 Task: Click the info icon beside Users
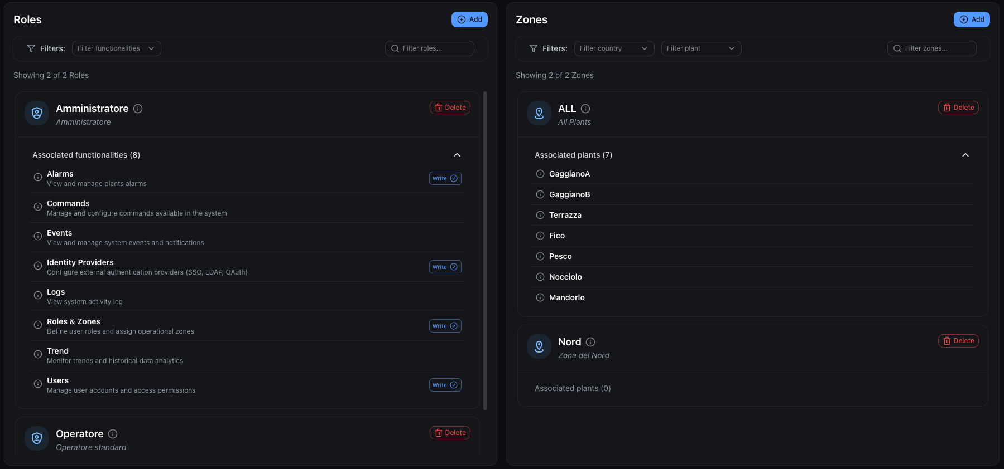coord(38,384)
